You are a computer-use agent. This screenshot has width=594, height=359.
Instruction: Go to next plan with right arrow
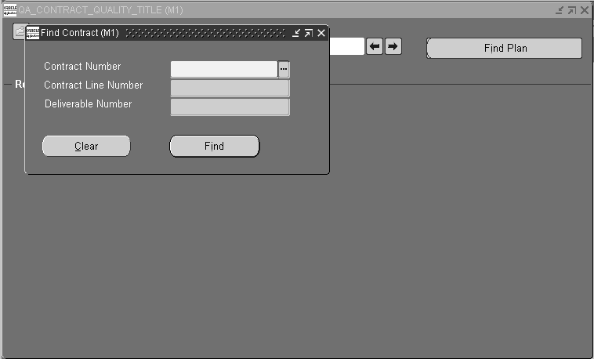[x=393, y=46]
